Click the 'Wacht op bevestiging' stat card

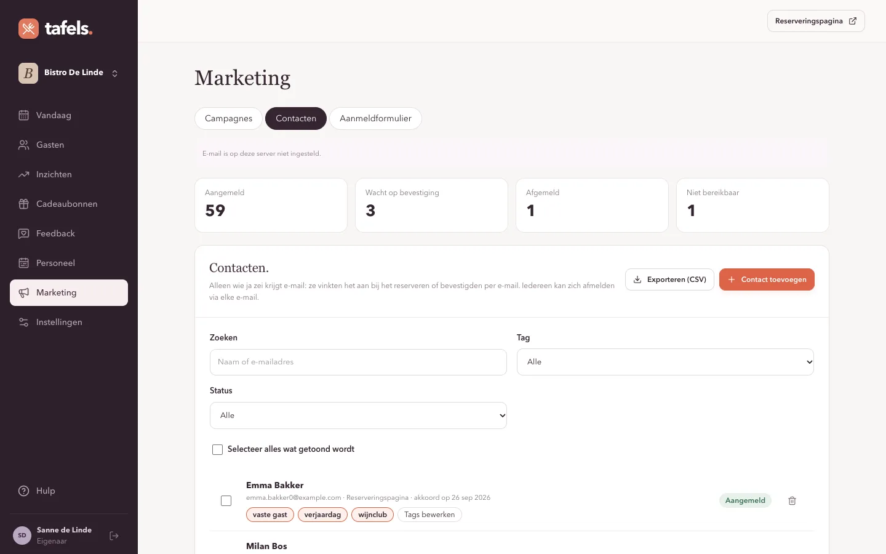[x=431, y=205]
